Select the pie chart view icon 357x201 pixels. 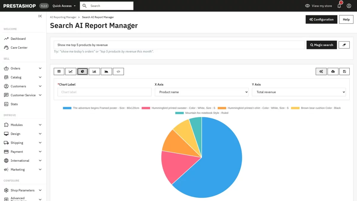[82, 71]
